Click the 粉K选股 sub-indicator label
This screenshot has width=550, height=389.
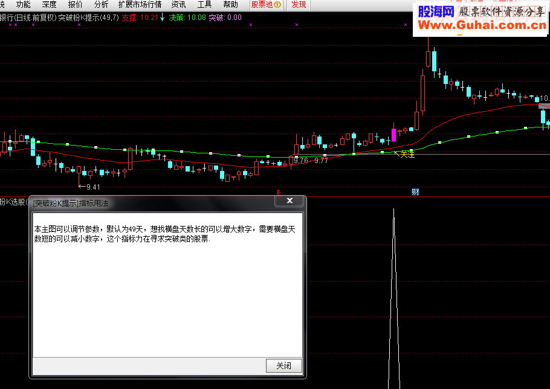click(13, 202)
